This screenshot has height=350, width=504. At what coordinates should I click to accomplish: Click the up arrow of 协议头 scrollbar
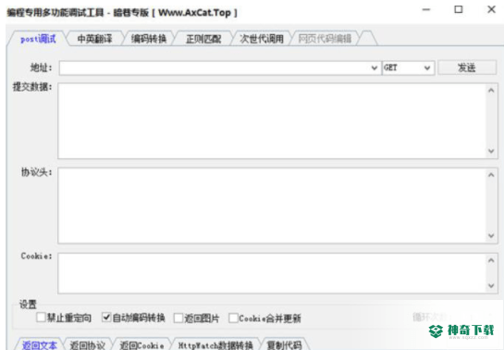491,175
